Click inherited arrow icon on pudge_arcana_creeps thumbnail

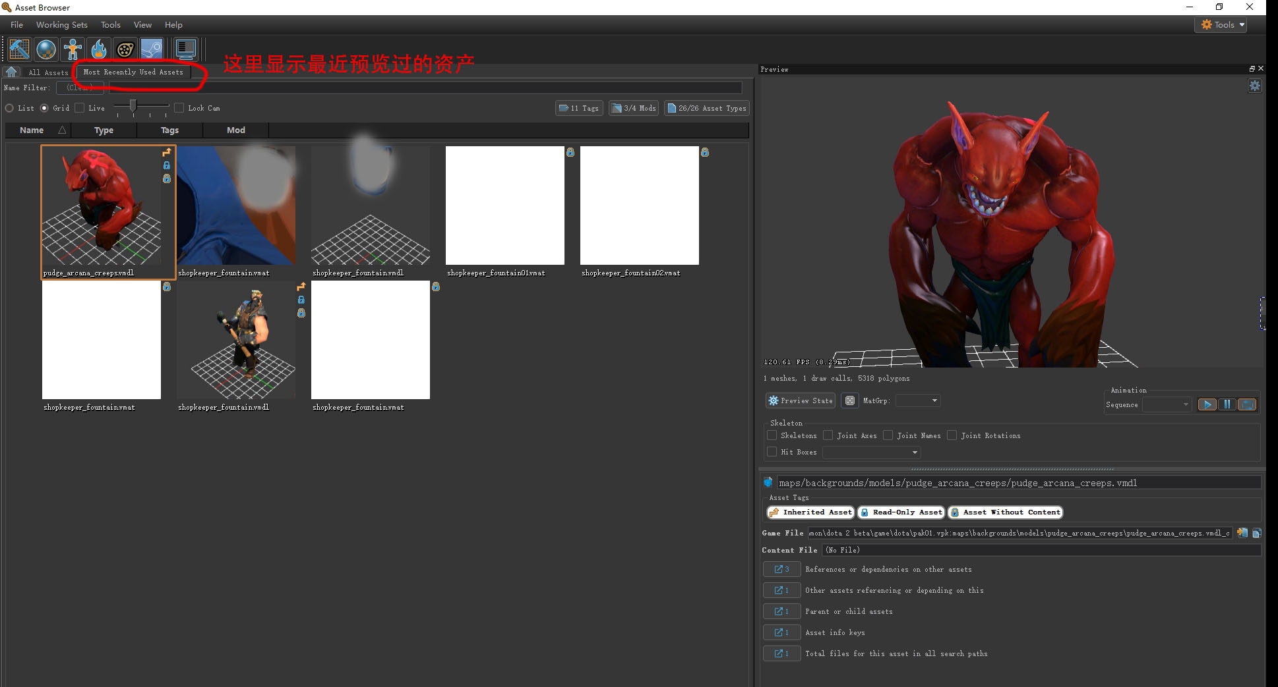point(167,152)
